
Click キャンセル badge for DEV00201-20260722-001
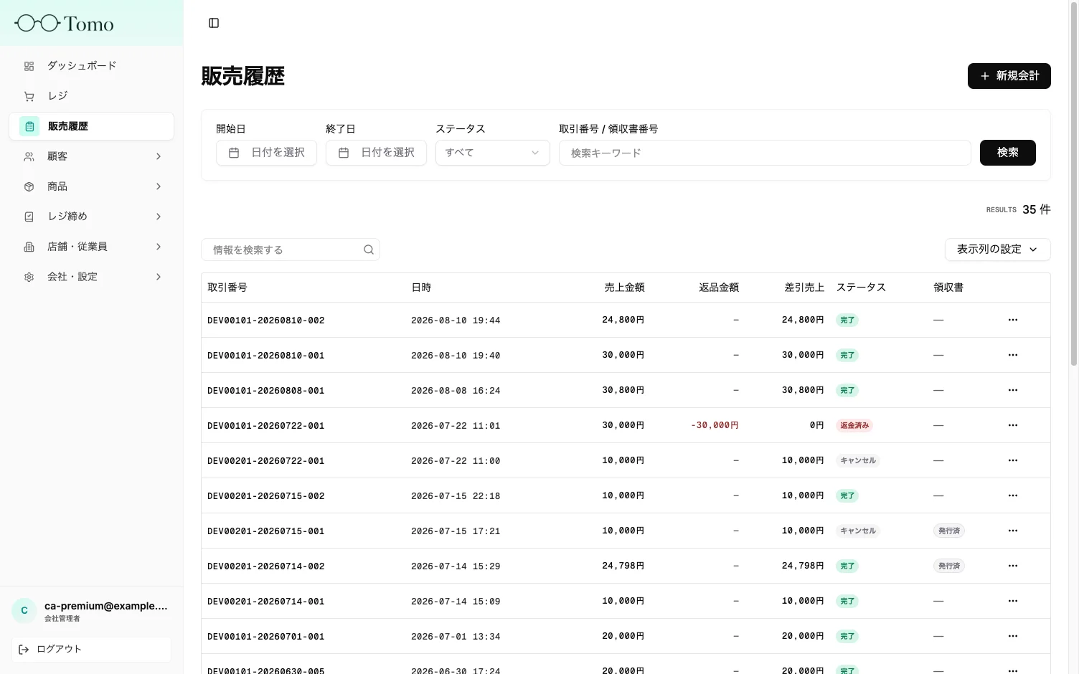pos(858,460)
